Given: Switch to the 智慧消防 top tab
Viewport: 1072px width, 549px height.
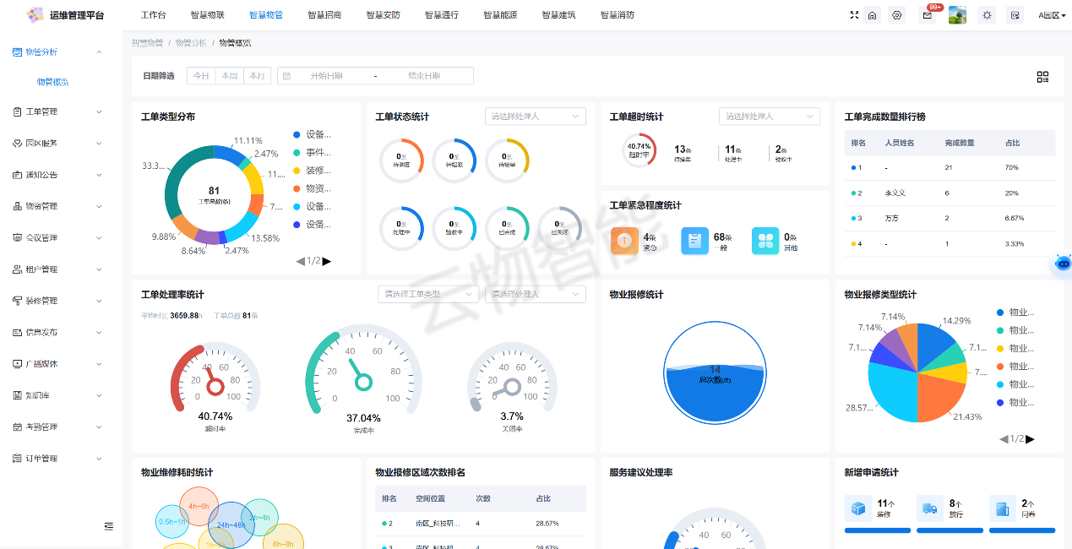Looking at the screenshot, I should 618,15.
